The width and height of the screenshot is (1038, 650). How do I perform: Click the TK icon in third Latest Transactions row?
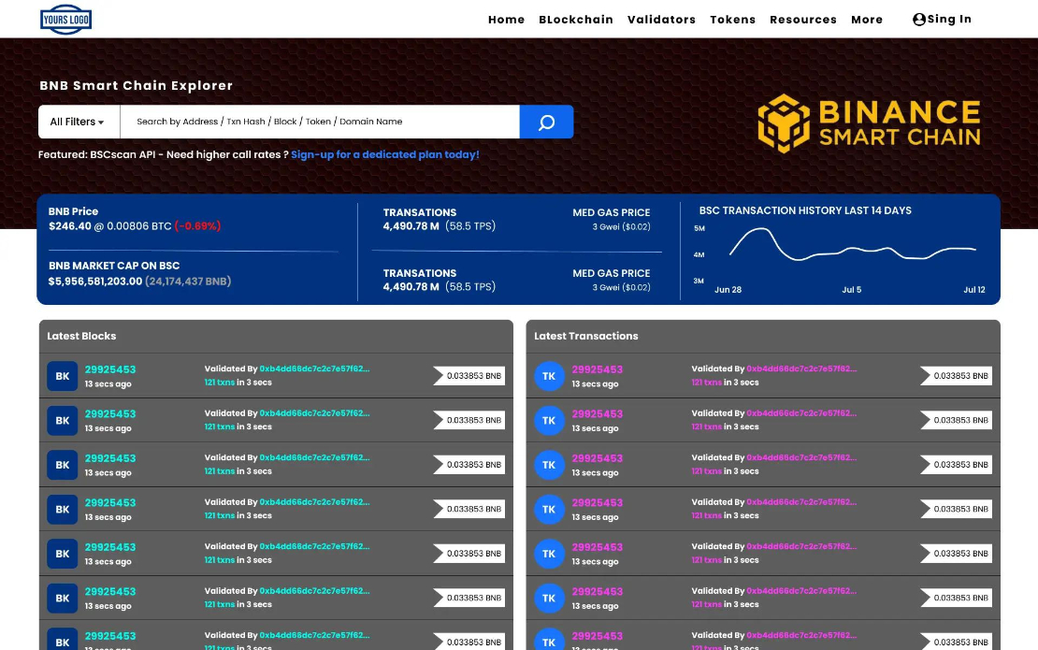[549, 465]
